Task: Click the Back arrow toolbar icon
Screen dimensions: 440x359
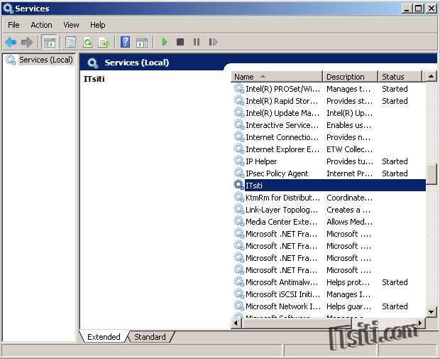Action: (11, 42)
